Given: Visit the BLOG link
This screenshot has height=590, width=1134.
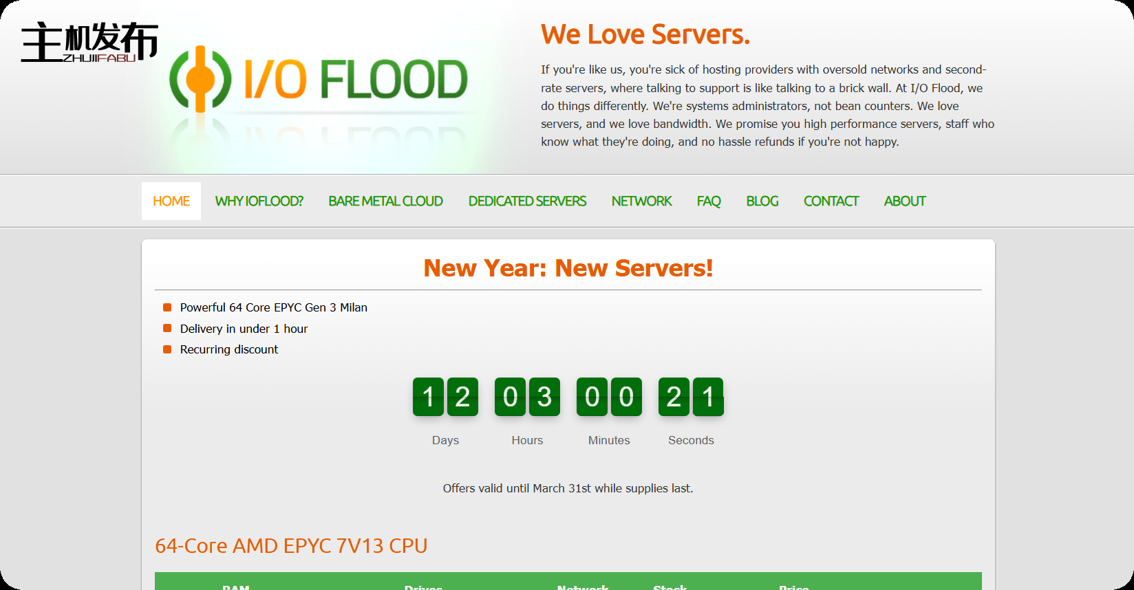Looking at the screenshot, I should tap(762, 201).
